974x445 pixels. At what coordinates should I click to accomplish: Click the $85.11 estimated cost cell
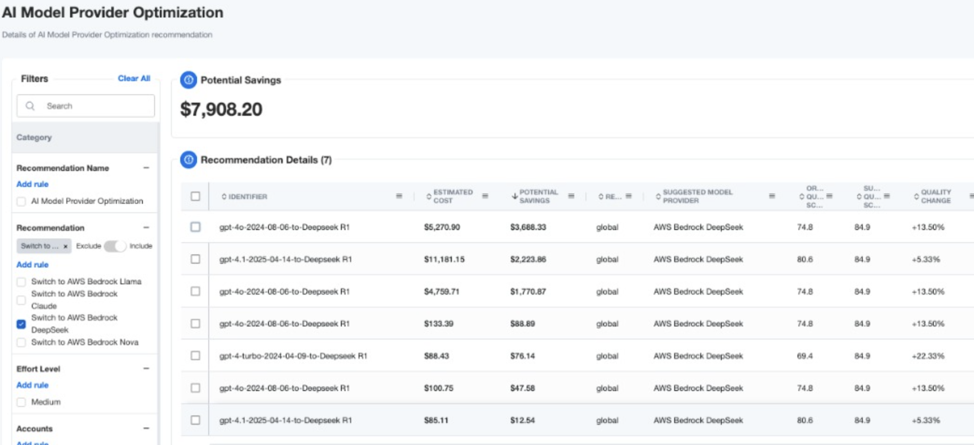[436, 420]
